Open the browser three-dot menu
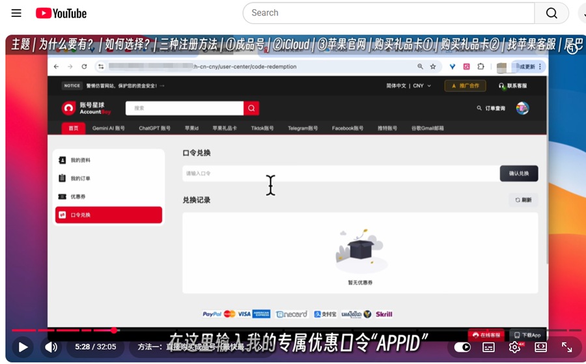Viewport: 586px width, 364px height. [x=540, y=66]
